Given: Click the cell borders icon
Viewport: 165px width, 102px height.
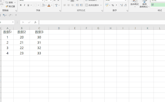Looking at the screenshot, I should 36,5.
